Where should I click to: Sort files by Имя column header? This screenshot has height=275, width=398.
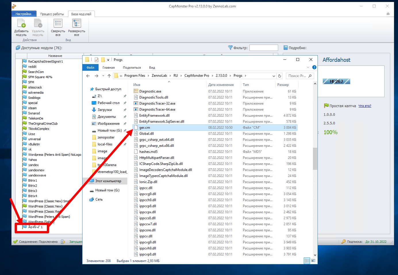[x=137, y=85]
